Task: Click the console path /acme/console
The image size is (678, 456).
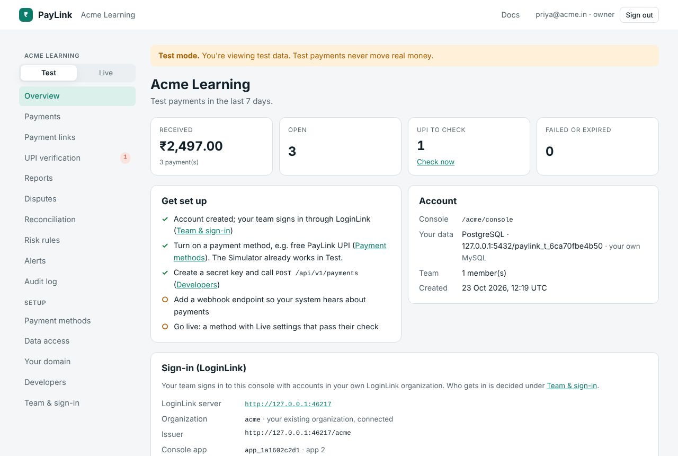Action: [487, 220]
